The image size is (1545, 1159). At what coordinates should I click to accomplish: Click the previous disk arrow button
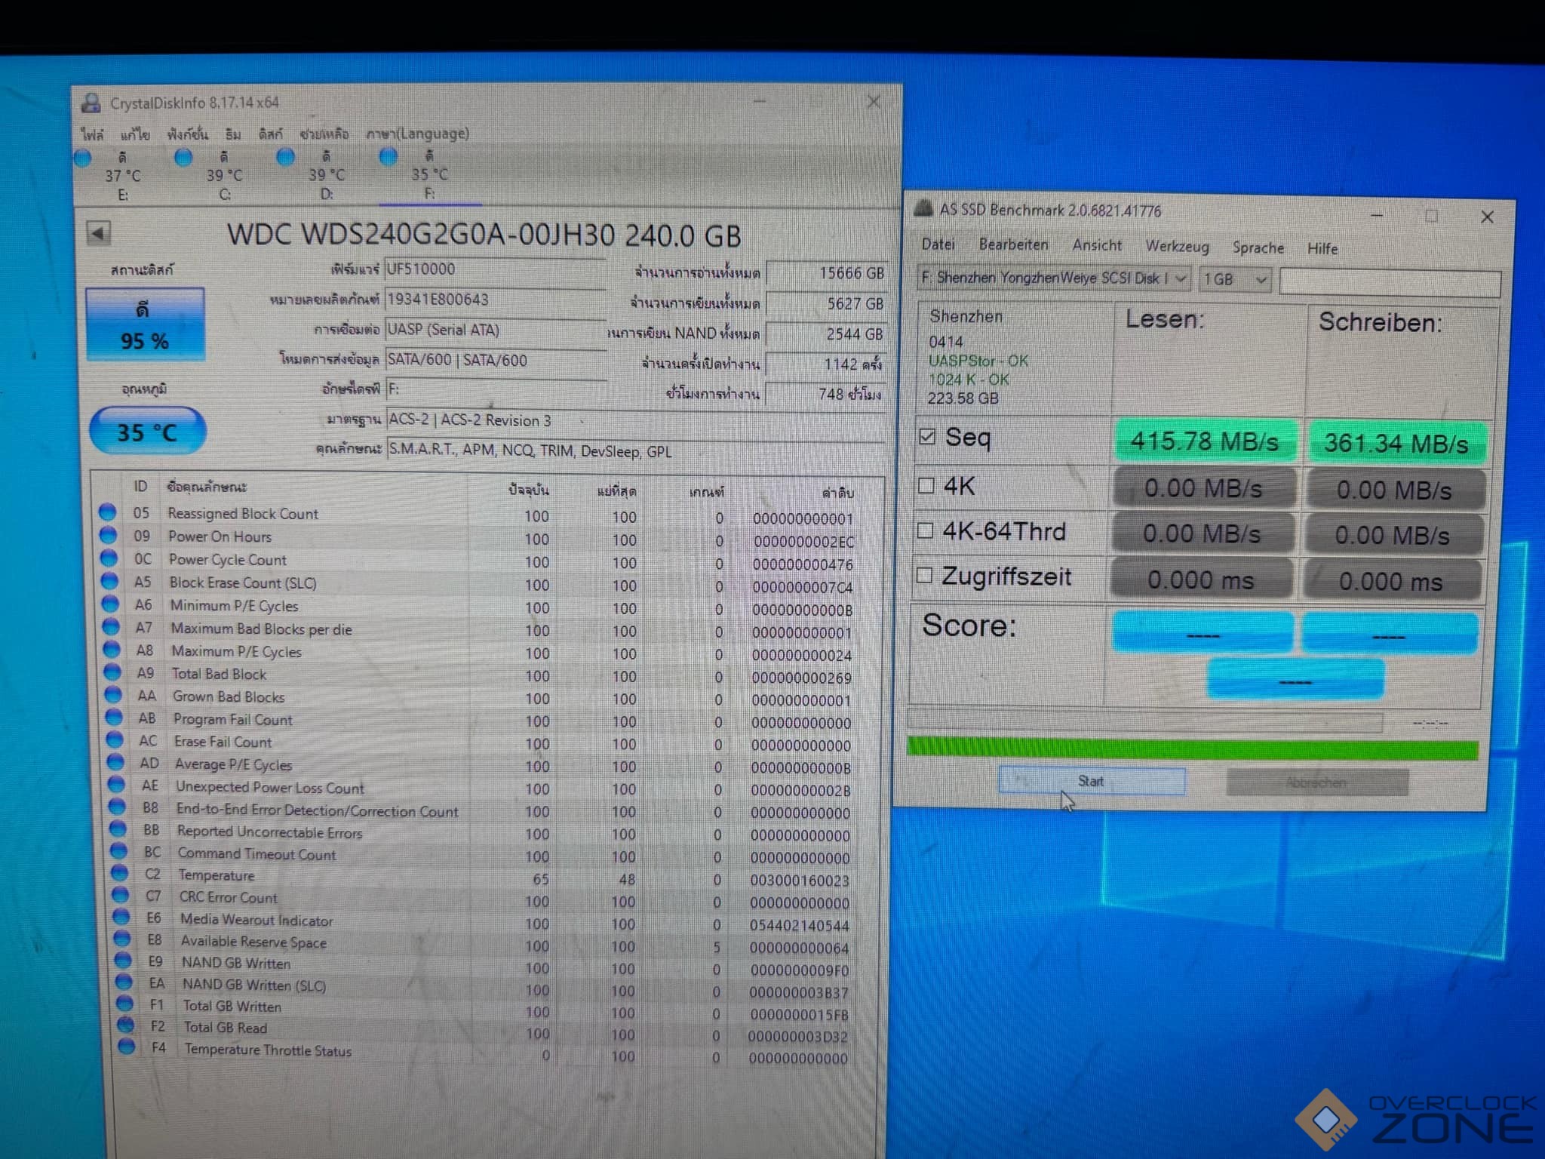coord(99,233)
